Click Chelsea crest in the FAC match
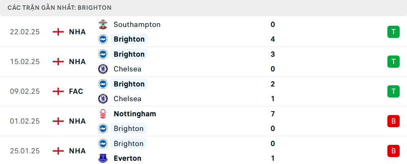407x164 pixels. click(x=103, y=99)
